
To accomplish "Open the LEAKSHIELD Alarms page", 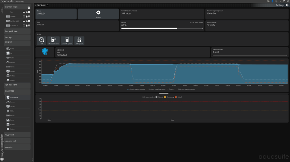I will pyautogui.click(x=17, y=115).
